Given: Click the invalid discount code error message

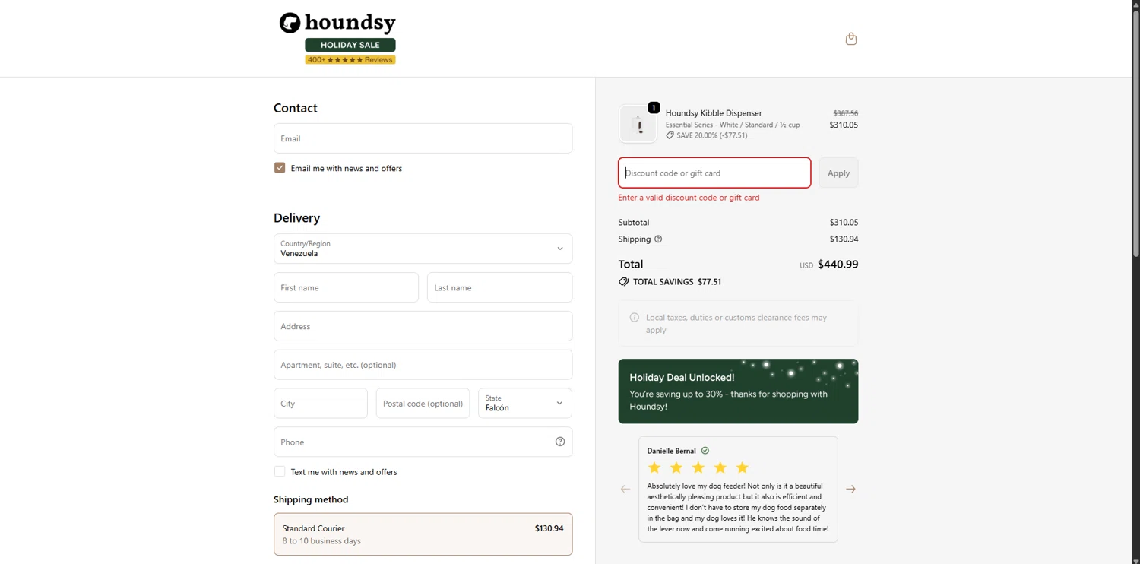Looking at the screenshot, I should coord(689,198).
